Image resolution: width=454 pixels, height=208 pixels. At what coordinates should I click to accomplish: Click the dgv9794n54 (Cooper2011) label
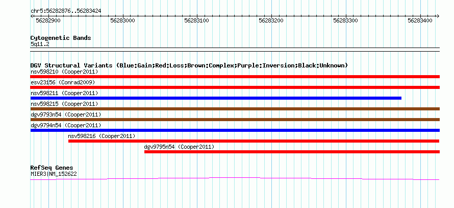click(66, 125)
